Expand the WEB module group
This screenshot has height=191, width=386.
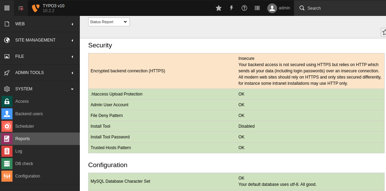click(x=40, y=24)
